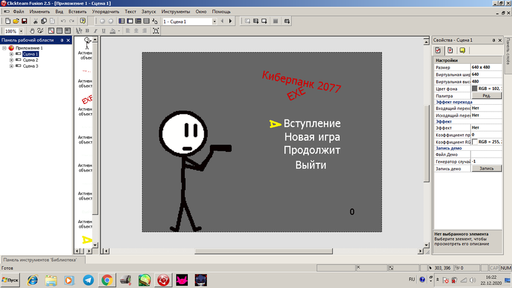Open the Вставить menu
This screenshot has width=512, height=288.
(77, 11)
